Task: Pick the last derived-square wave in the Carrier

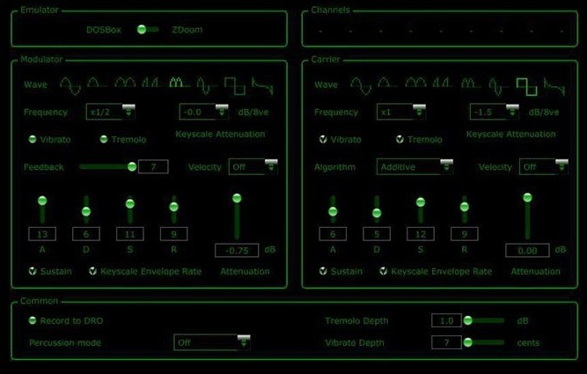Action: point(554,84)
